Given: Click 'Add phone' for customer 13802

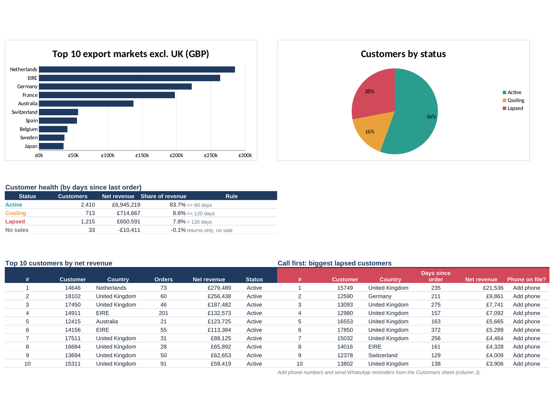Looking at the screenshot, I should 526,363.
